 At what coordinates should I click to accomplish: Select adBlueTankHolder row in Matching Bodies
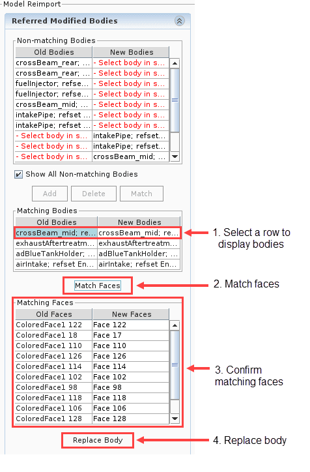coord(98,254)
